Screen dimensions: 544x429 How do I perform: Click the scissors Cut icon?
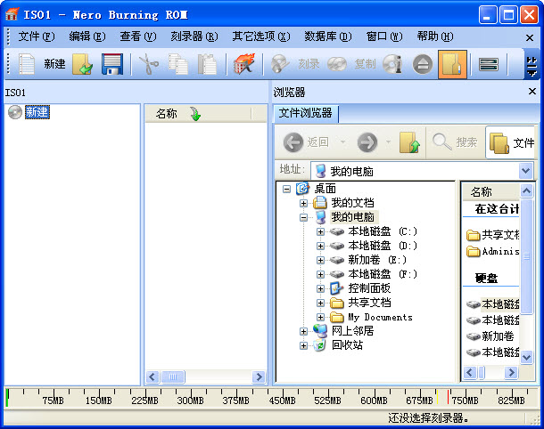[x=149, y=64]
